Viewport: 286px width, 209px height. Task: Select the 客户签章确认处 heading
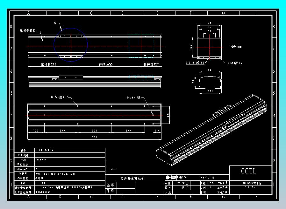[x=132, y=179]
